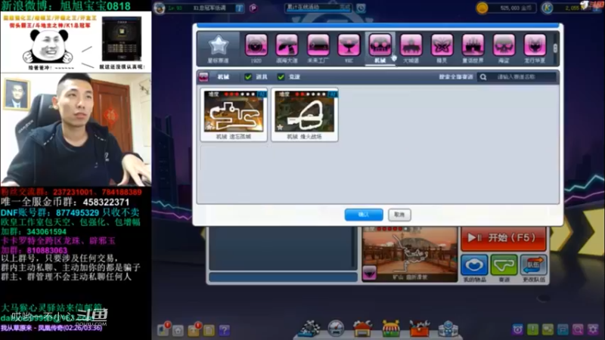This screenshot has height=340, width=605.
Task: Click the purple P badge icon
Action: click(253, 8)
